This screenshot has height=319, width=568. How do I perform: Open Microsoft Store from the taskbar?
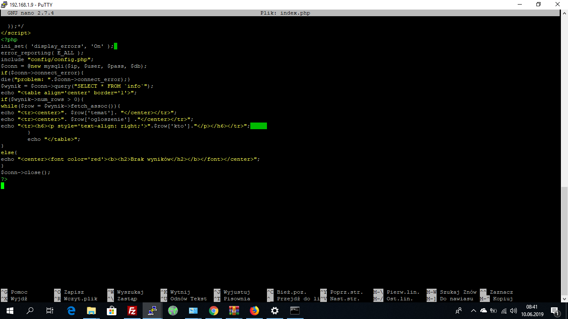112,311
